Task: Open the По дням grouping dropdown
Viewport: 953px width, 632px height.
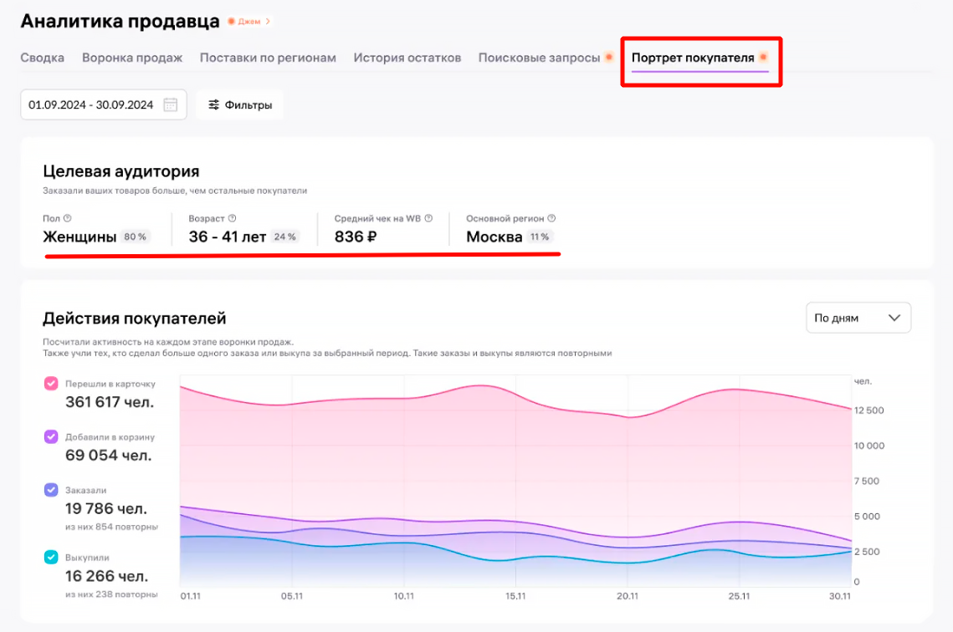Action: [x=858, y=318]
